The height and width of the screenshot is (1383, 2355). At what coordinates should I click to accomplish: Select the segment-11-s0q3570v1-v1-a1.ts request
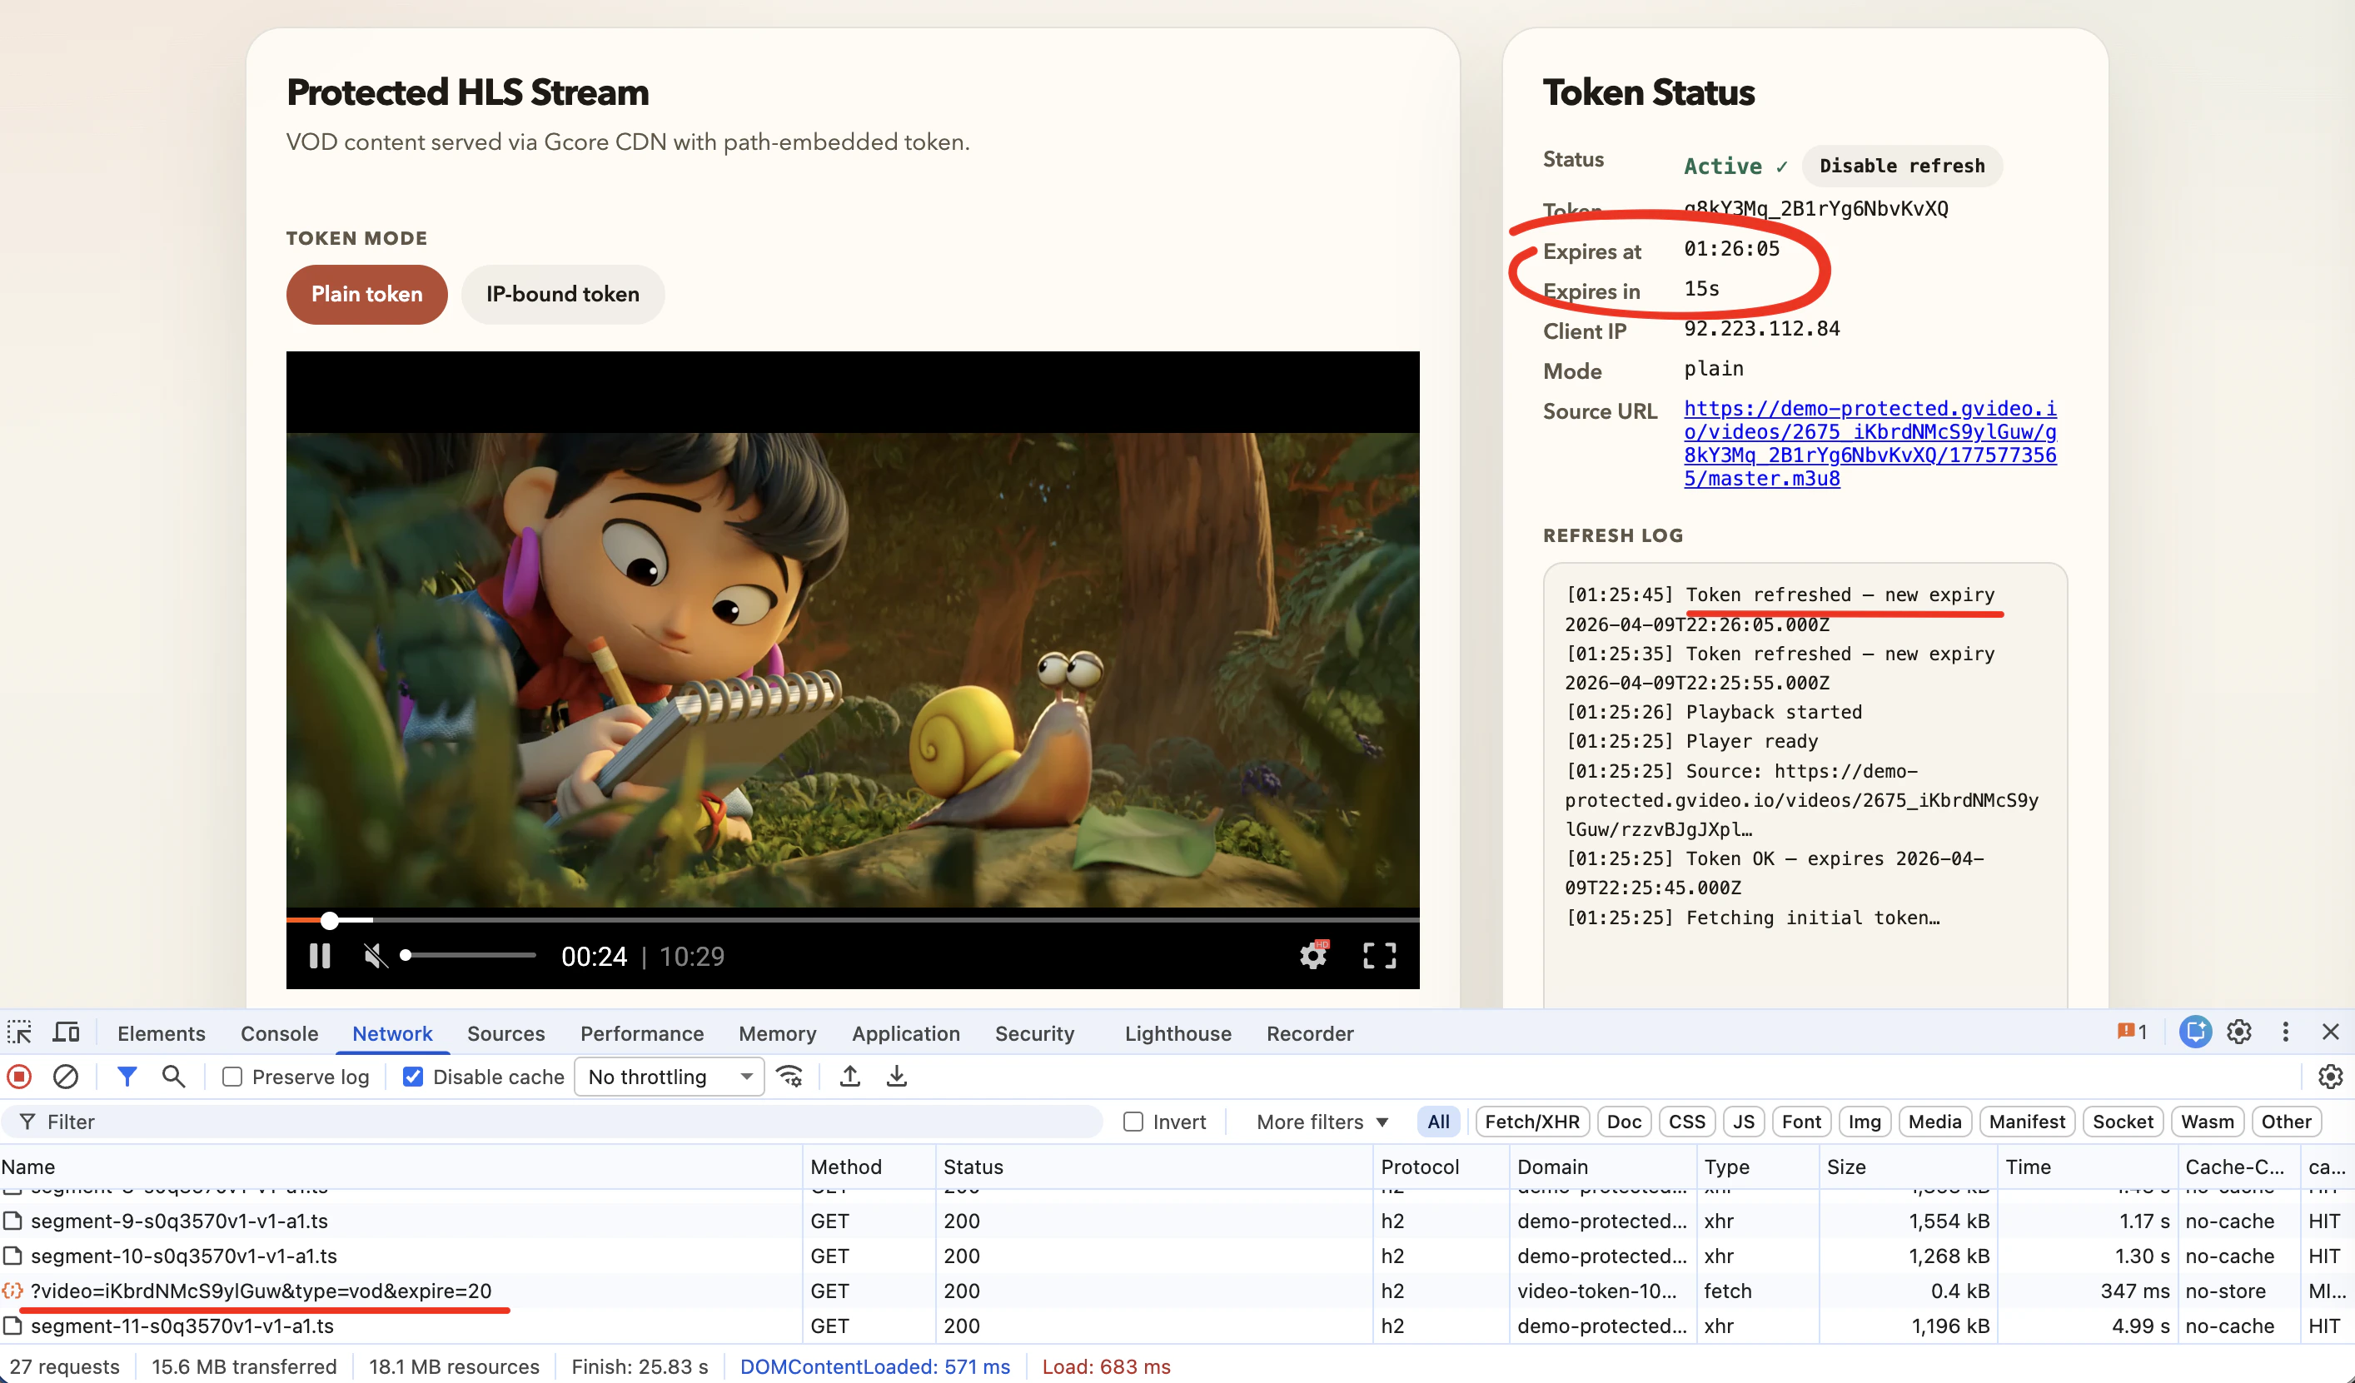(x=182, y=1326)
